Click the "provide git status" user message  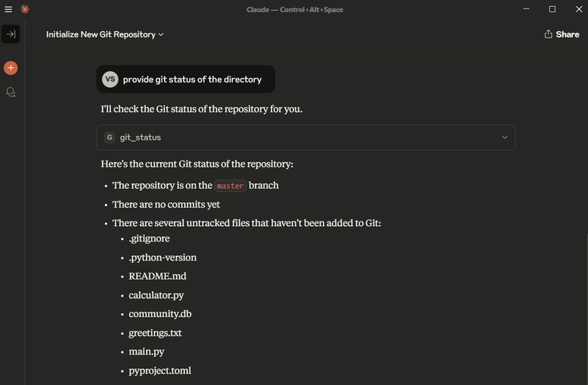192,79
